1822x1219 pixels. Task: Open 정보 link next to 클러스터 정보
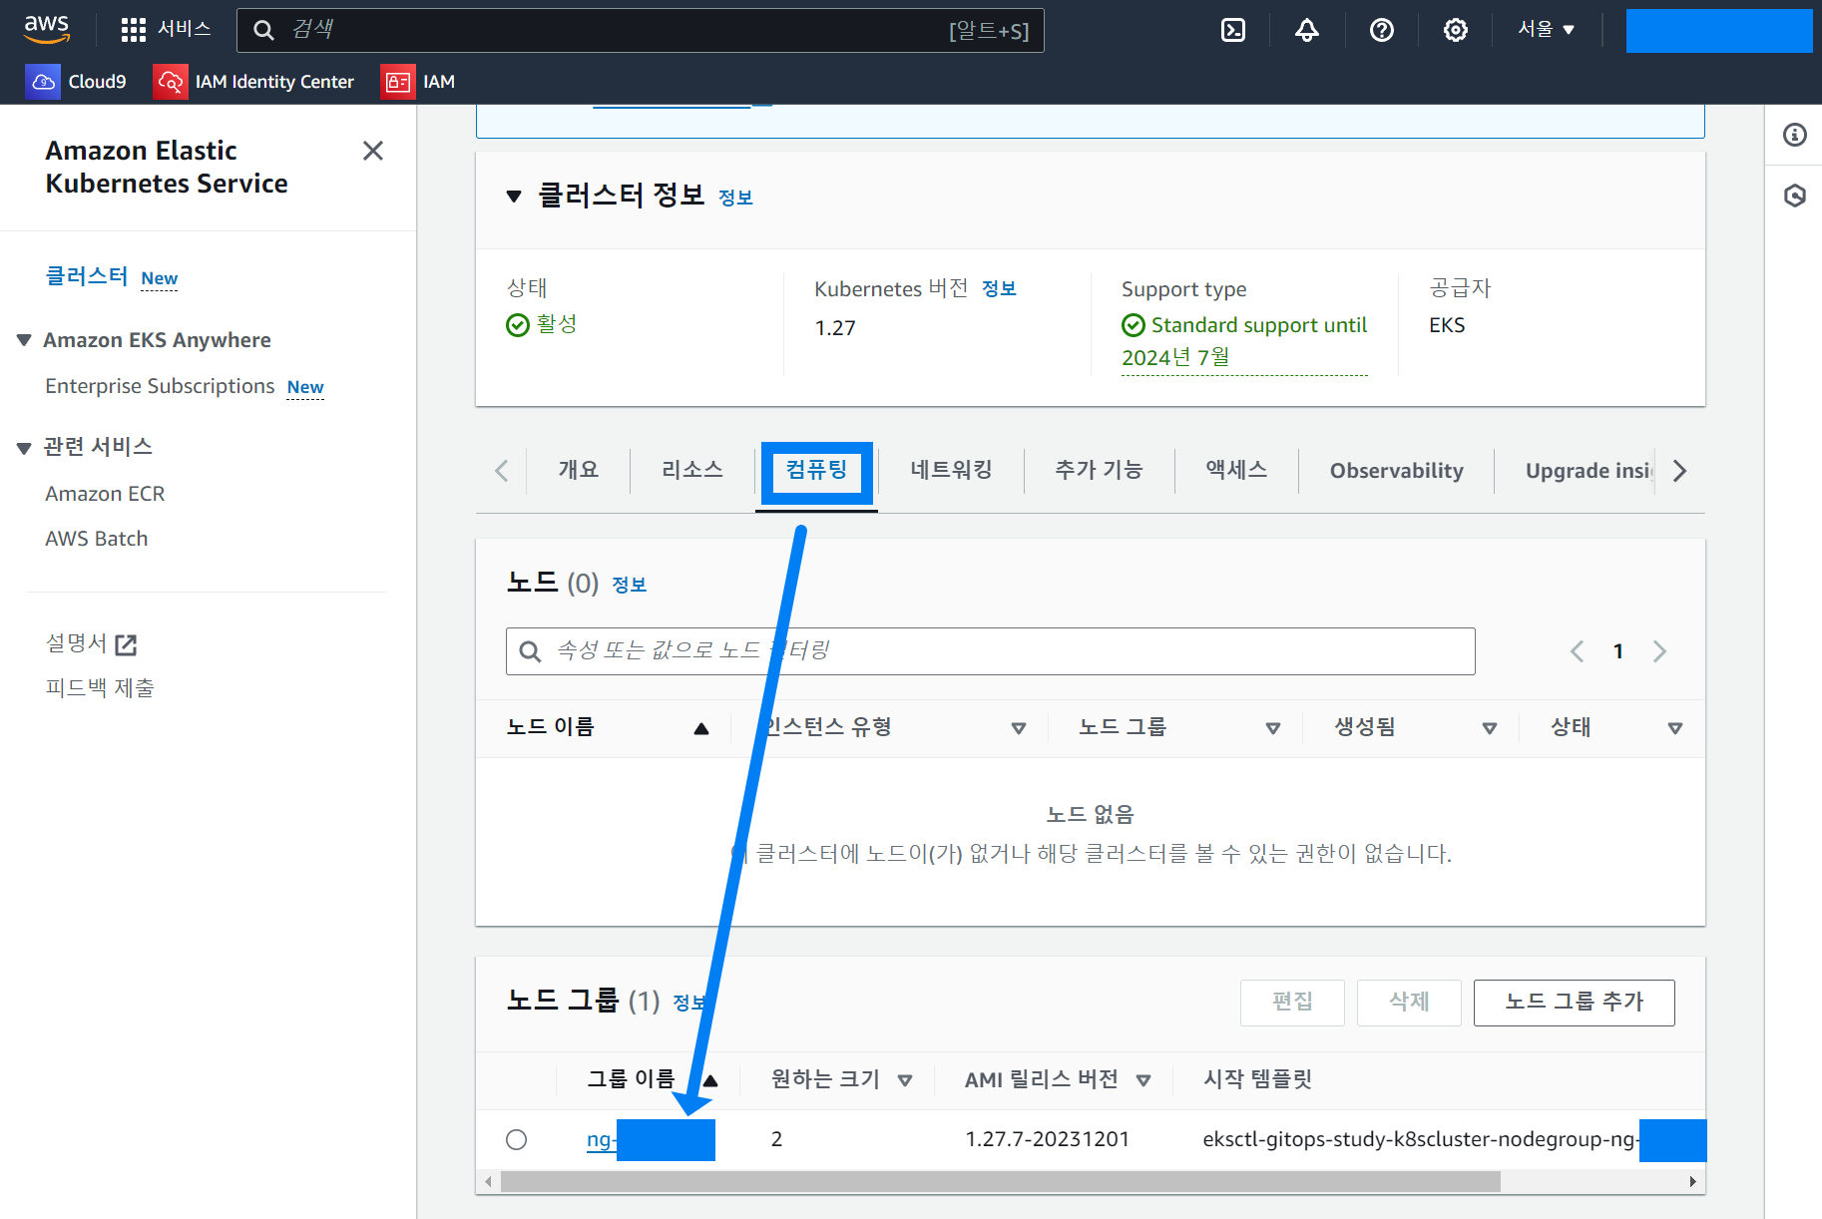click(x=735, y=198)
